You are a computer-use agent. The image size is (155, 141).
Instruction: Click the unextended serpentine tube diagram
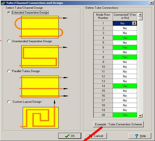click(x=43, y=57)
